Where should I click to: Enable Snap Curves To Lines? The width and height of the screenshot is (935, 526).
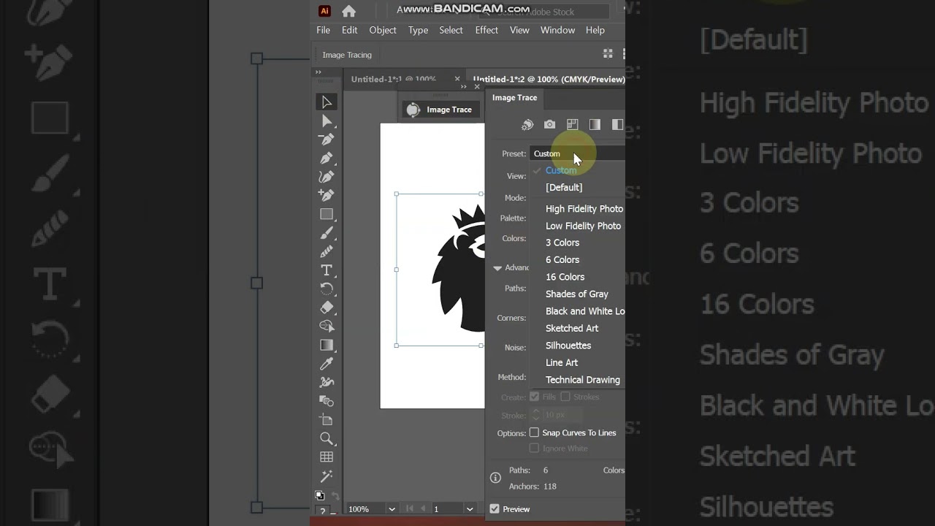[534, 432]
